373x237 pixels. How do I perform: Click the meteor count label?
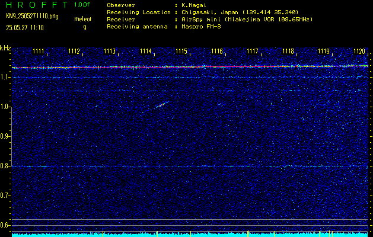(83, 19)
